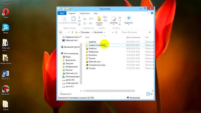Click the Devchonki breadcrumb segment
Image resolution: width=201 pixels, height=113 pixels.
98,32
